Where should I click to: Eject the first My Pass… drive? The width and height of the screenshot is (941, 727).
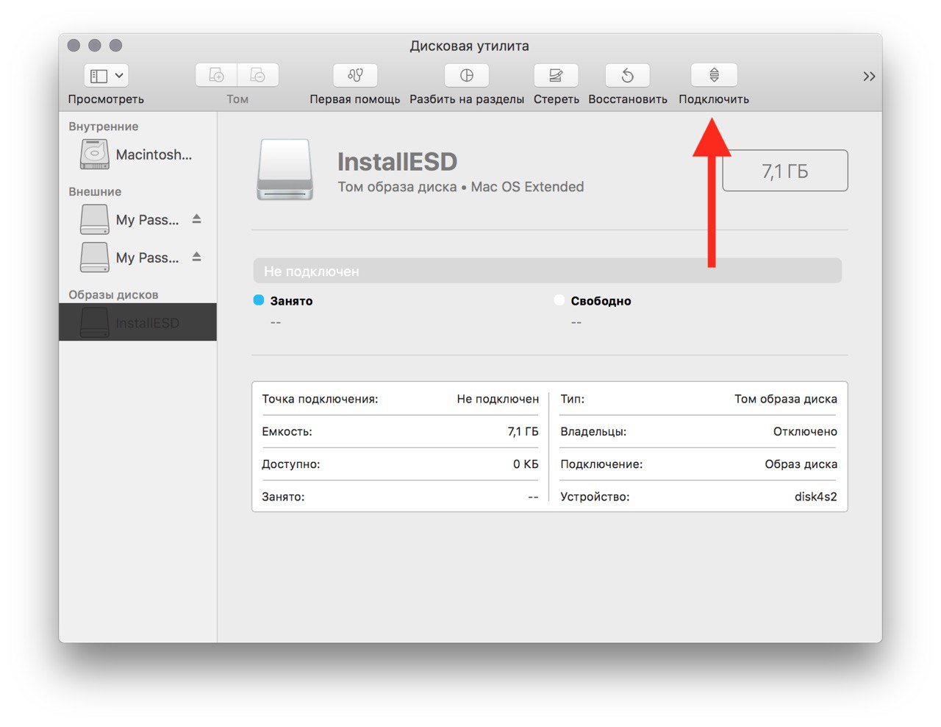[196, 219]
